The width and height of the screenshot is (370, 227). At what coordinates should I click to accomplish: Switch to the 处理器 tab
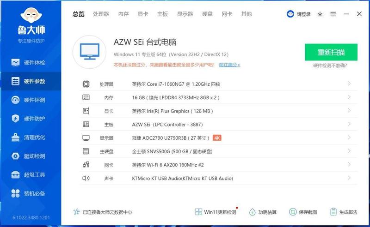[101, 14]
